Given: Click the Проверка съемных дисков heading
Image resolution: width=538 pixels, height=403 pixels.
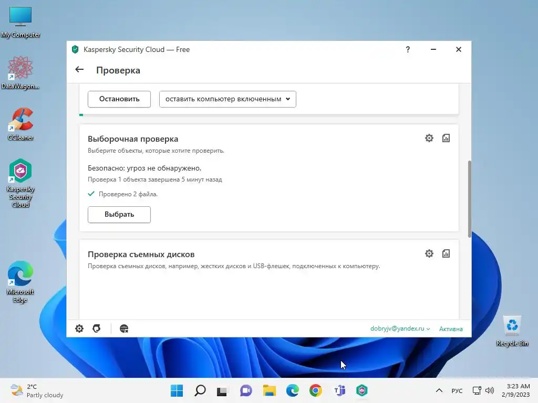Looking at the screenshot, I should [x=141, y=254].
